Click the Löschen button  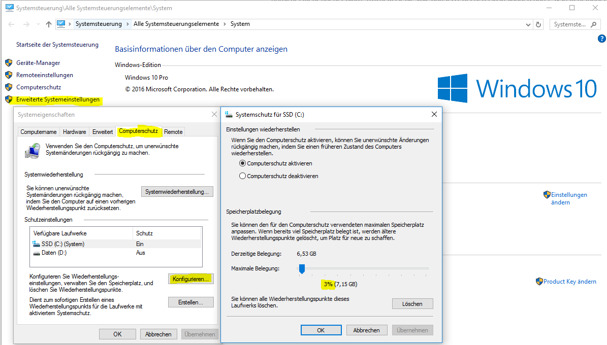click(412, 304)
